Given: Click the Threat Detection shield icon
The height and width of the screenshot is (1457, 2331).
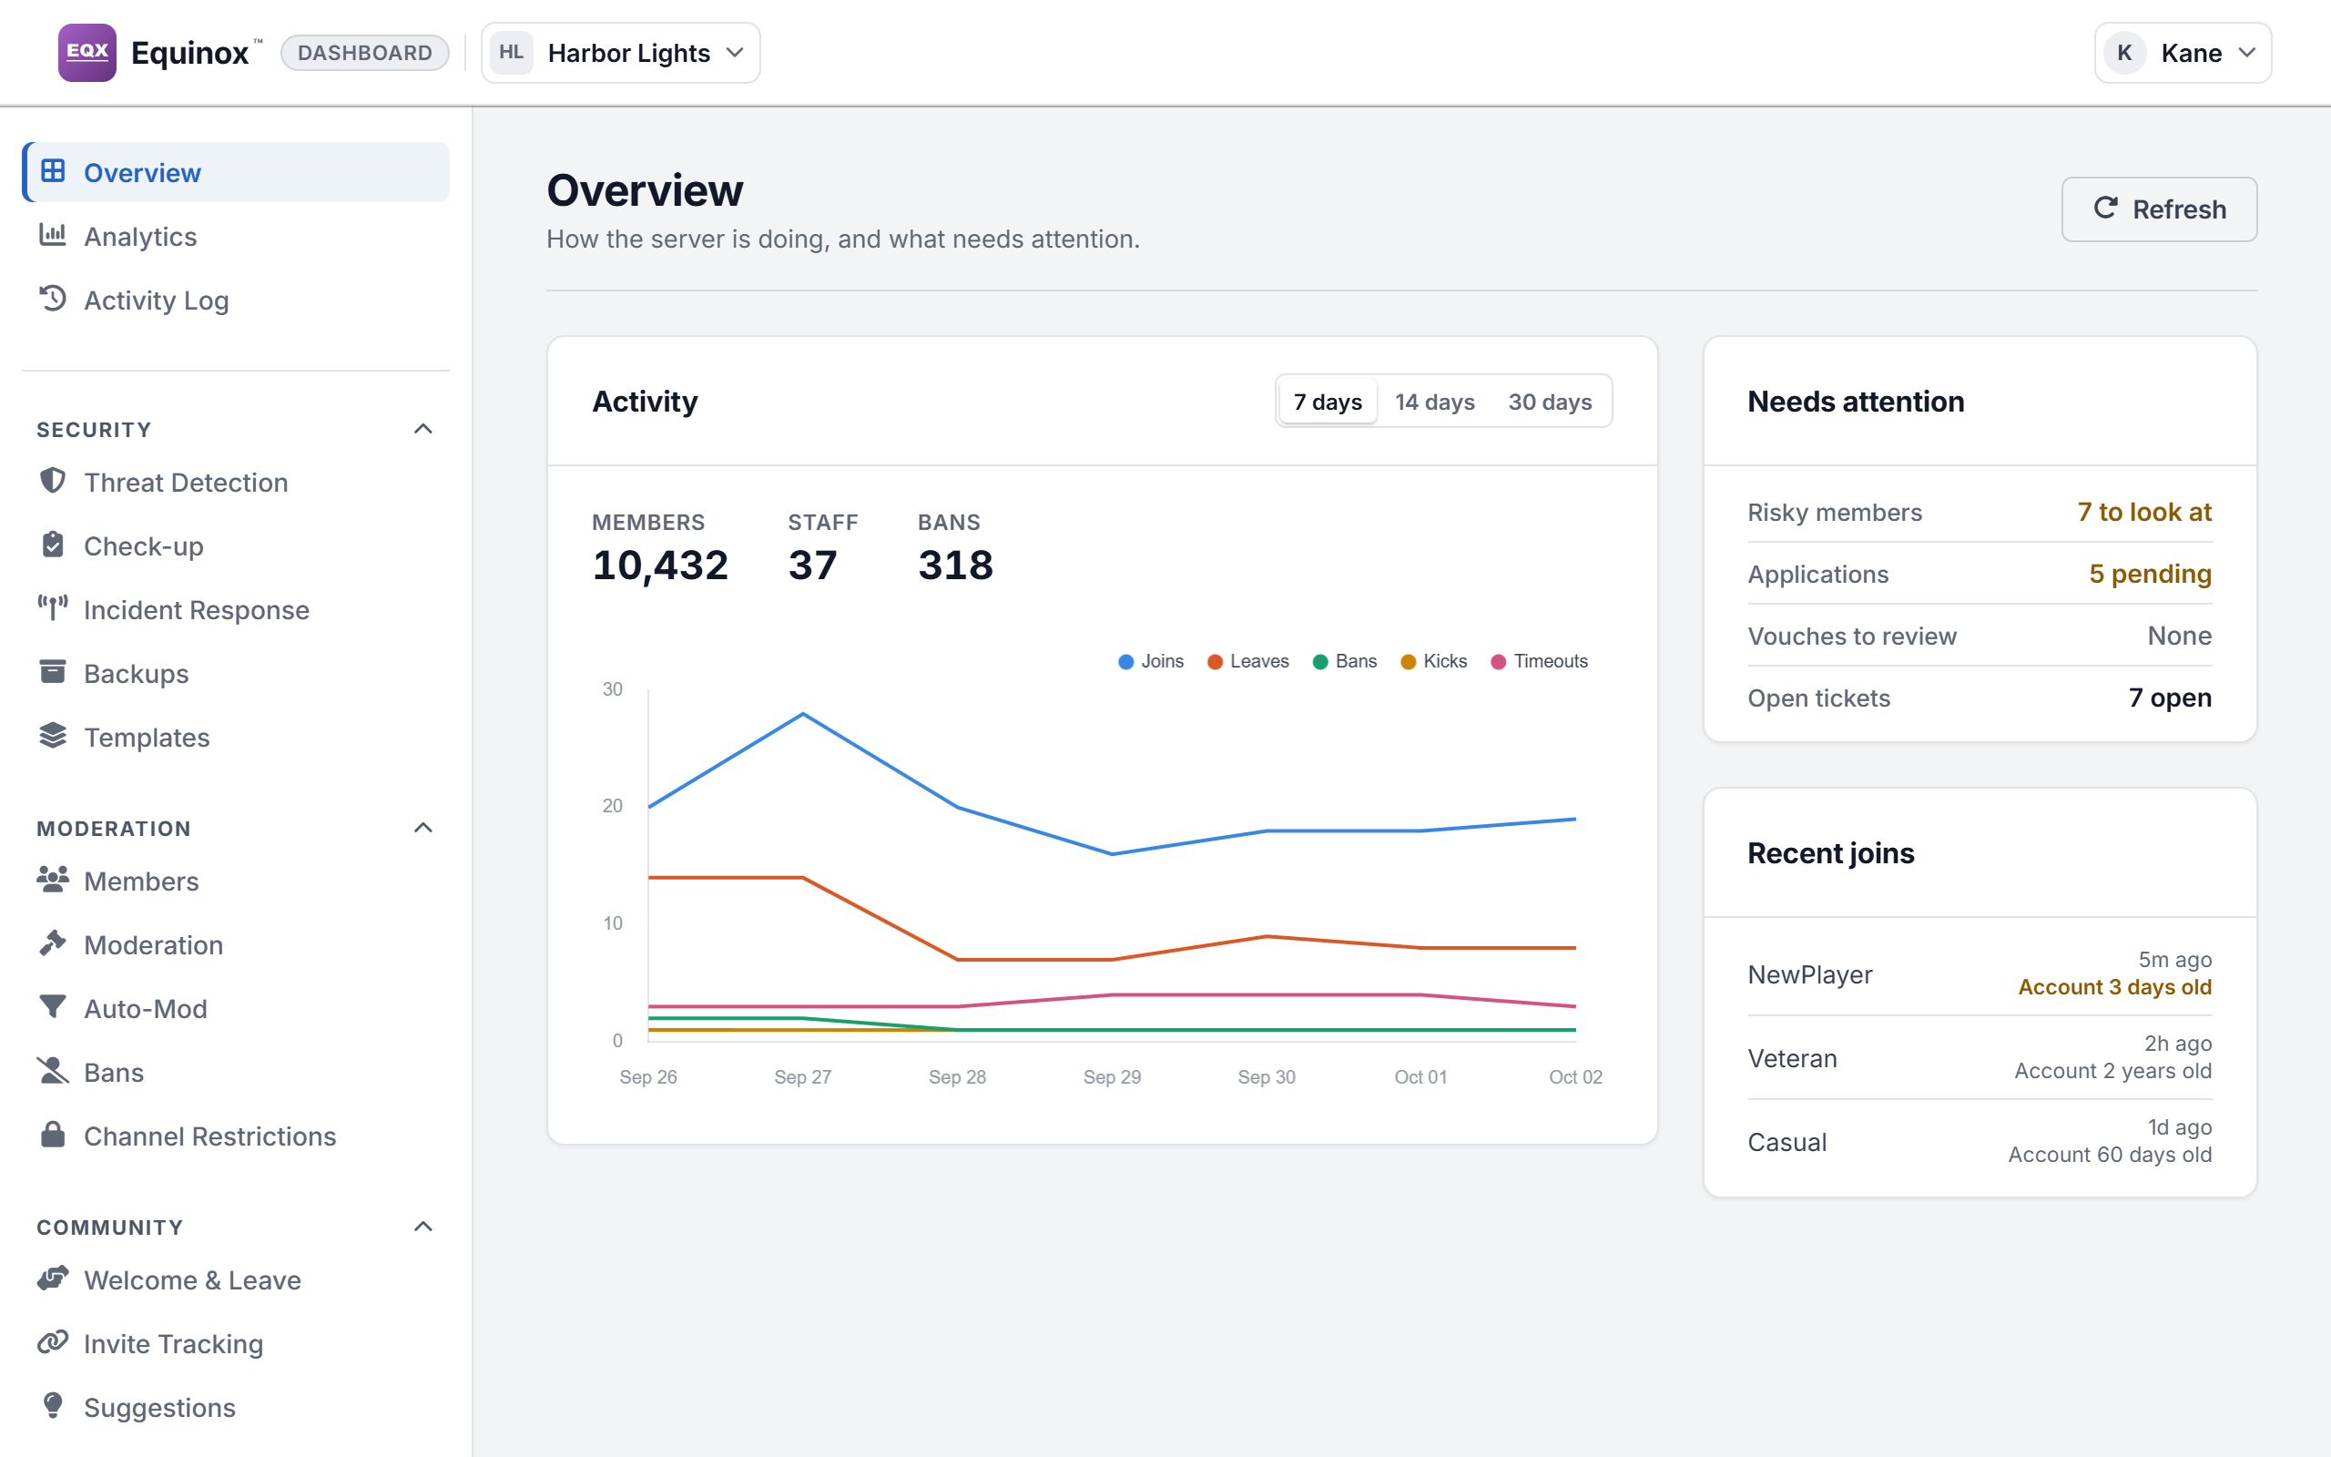Looking at the screenshot, I should tap(53, 481).
